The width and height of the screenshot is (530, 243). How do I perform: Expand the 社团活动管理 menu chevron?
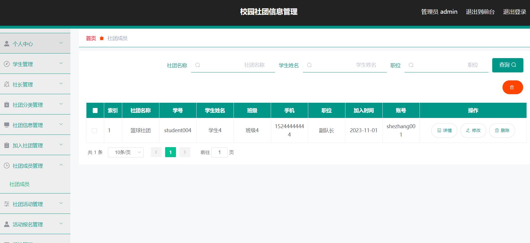point(61,203)
